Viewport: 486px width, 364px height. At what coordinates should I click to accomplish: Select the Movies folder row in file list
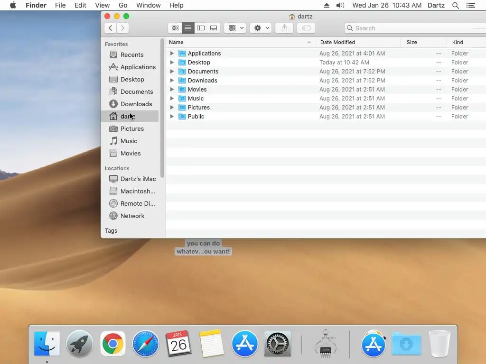326,89
